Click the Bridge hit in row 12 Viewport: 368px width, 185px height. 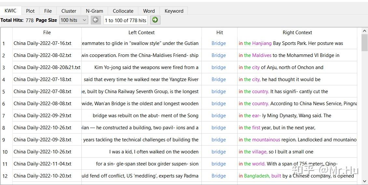219,176
